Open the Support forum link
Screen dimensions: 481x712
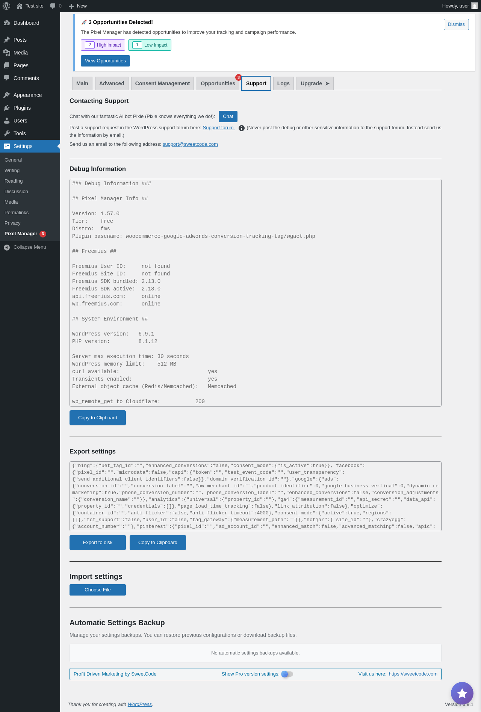(218, 128)
